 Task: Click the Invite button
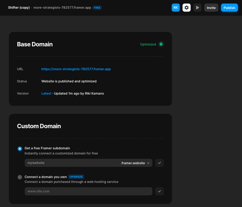(211, 8)
